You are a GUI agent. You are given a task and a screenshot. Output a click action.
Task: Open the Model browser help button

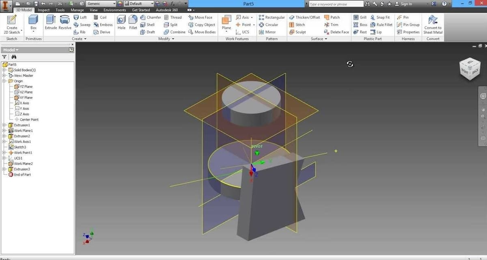pos(71,50)
